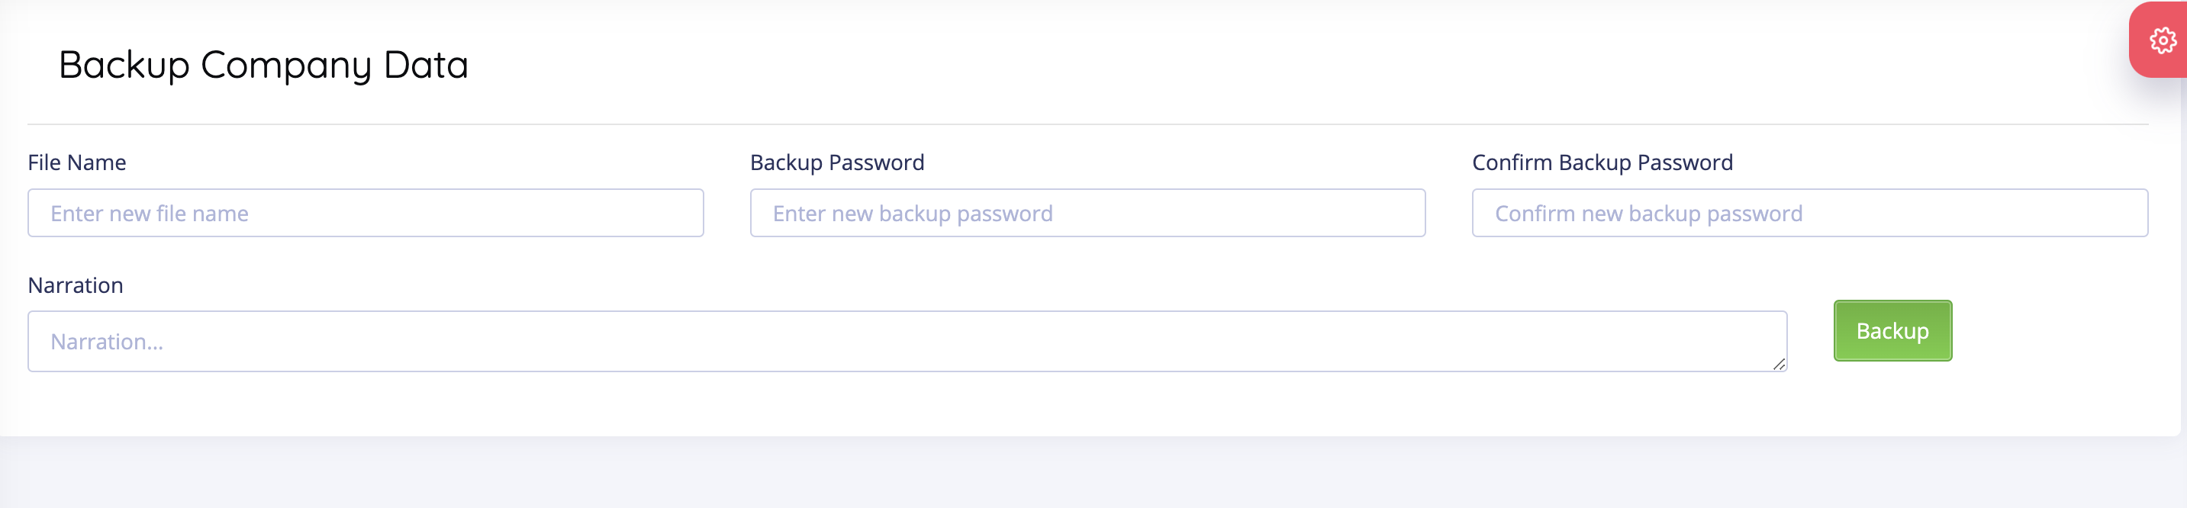Click the "Narration..." placeholder text
This screenshot has height=508, width=2187.
(x=107, y=342)
